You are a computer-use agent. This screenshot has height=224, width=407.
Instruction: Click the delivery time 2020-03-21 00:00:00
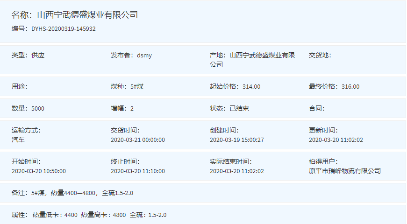(138, 140)
